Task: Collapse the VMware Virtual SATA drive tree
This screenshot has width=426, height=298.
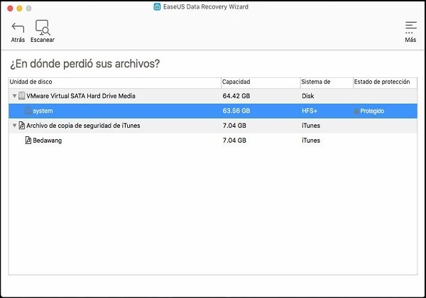Action: pyautogui.click(x=14, y=96)
